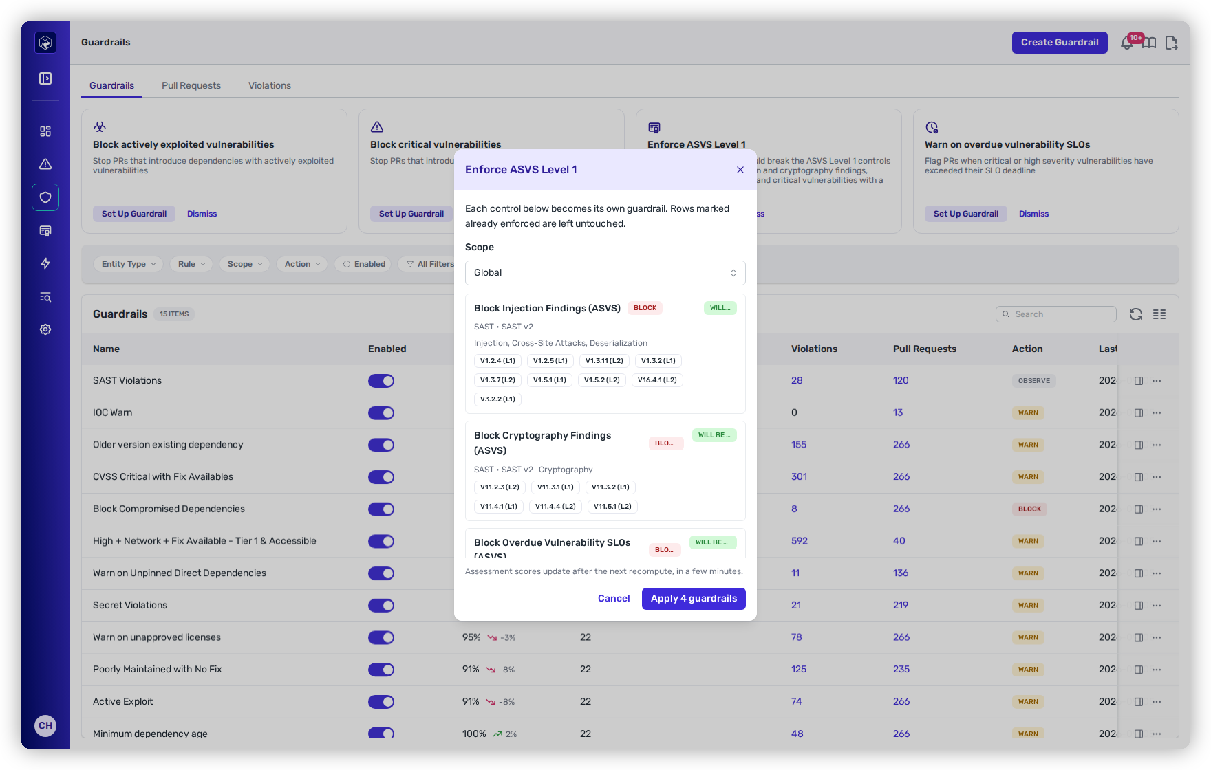This screenshot has width=1211, height=770.
Task: Toggle the Secret Violations switch
Action: (381, 606)
